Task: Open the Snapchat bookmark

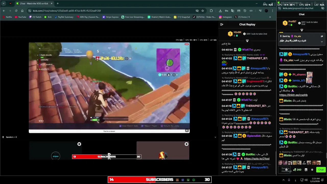Action: click(x=182, y=17)
